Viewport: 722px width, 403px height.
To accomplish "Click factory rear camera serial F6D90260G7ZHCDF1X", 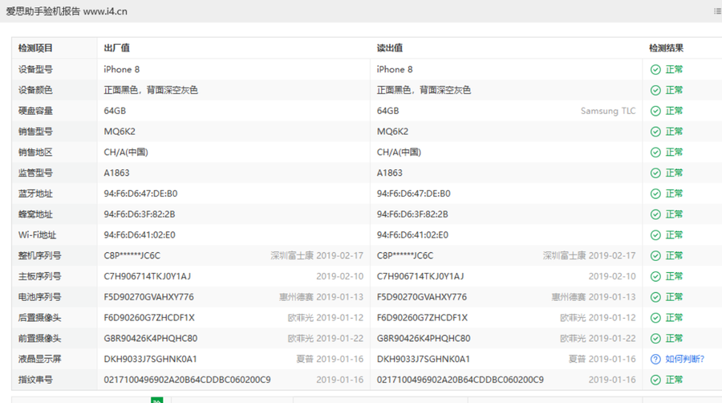I will 149,318.
